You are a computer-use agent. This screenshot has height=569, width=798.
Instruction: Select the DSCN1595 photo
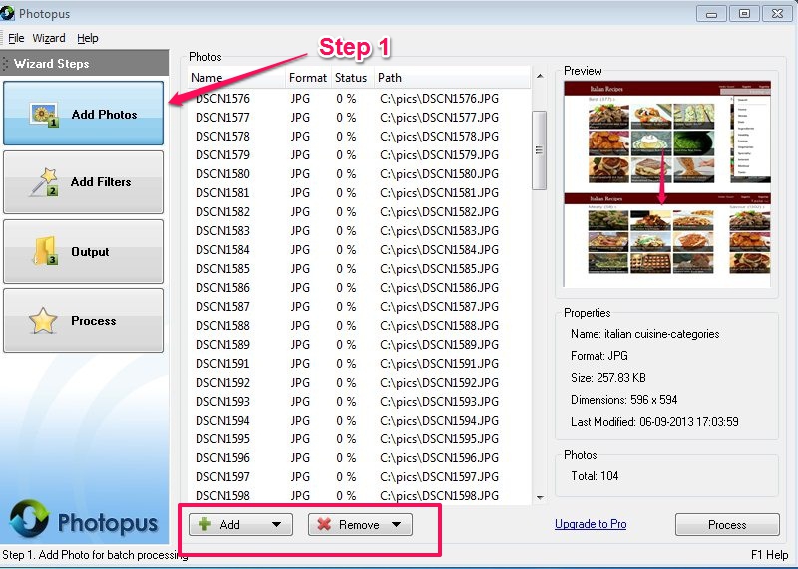click(x=359, y=438)
